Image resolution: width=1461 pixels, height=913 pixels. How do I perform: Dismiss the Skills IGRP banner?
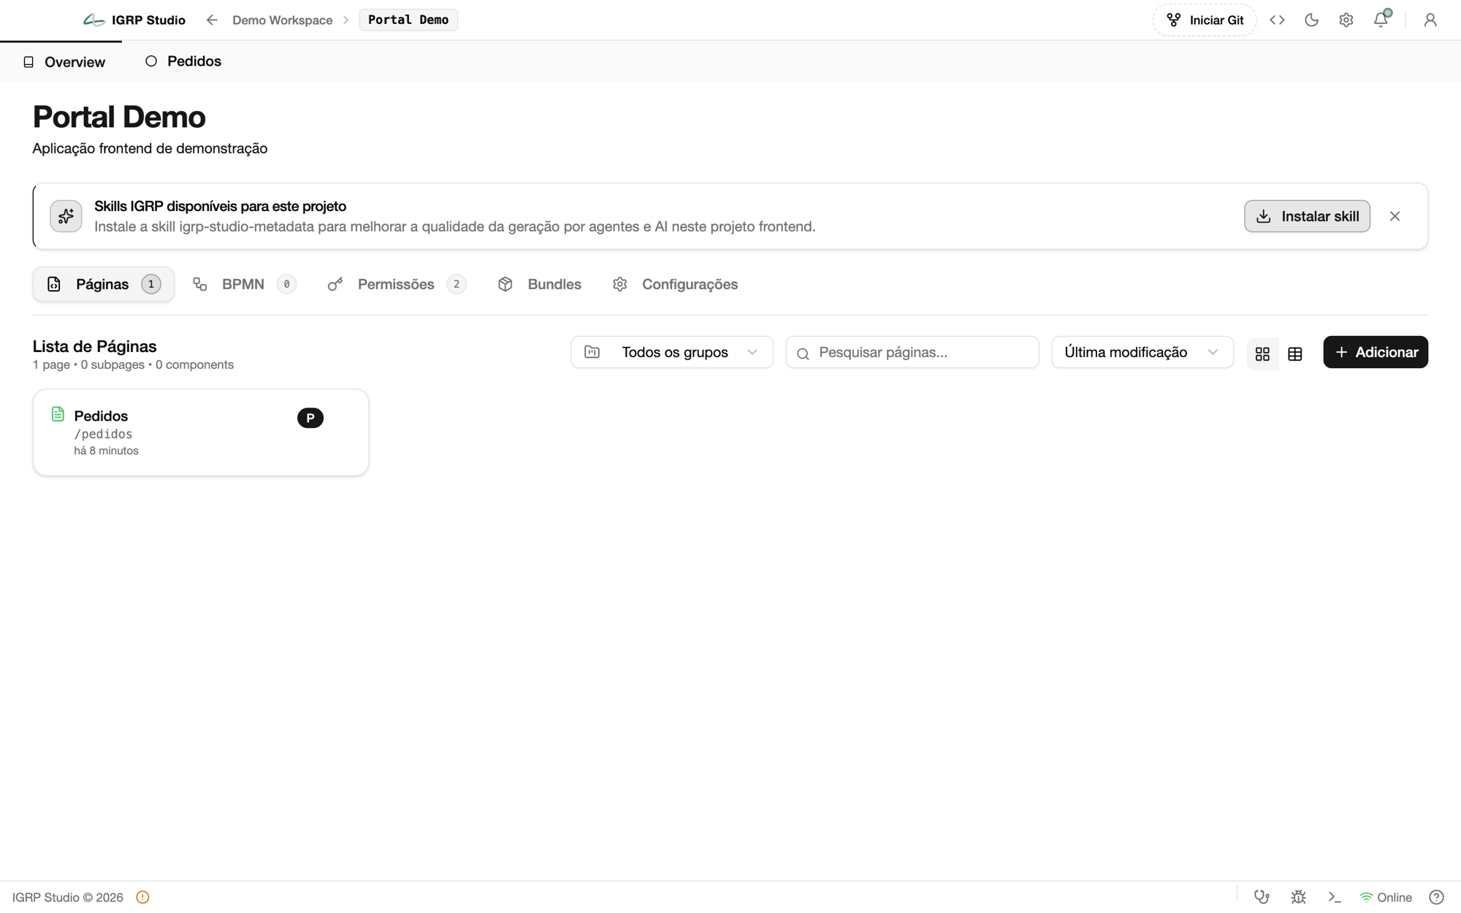click(x=1395, y=216)
